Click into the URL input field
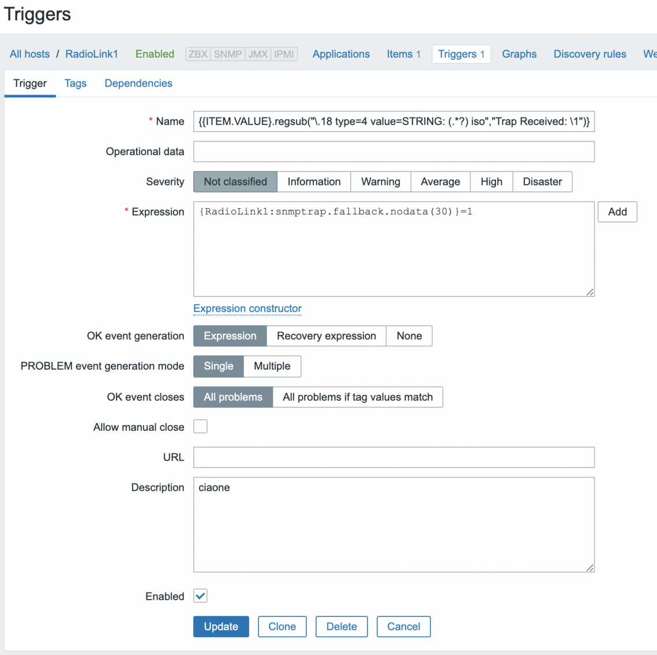 [393, 457]
